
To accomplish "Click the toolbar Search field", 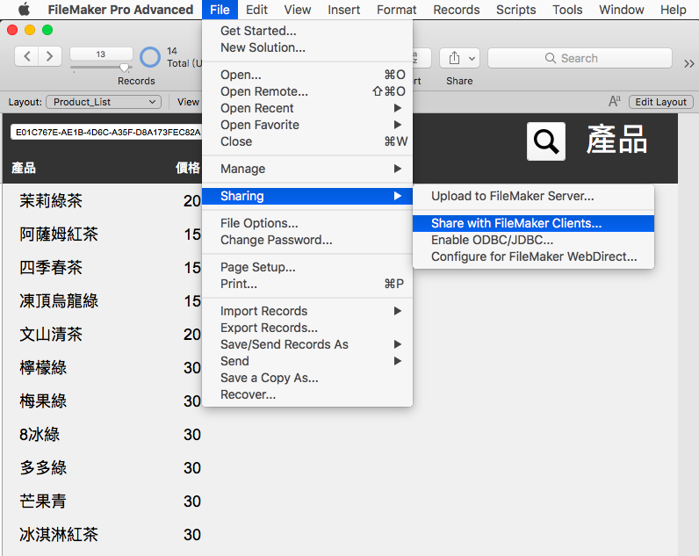I will click(580, 58).
